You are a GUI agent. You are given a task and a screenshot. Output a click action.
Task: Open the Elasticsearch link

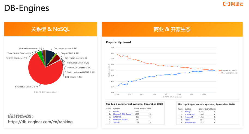(x=190, y=122)
